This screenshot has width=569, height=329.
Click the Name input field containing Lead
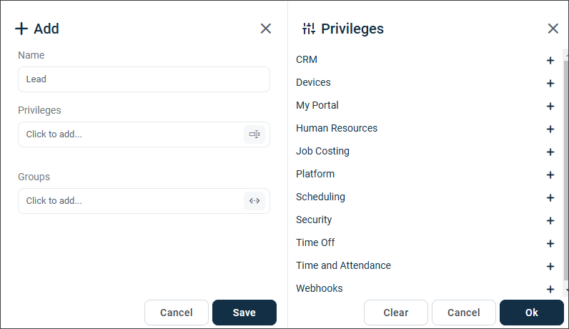click(x=144, y=79)
